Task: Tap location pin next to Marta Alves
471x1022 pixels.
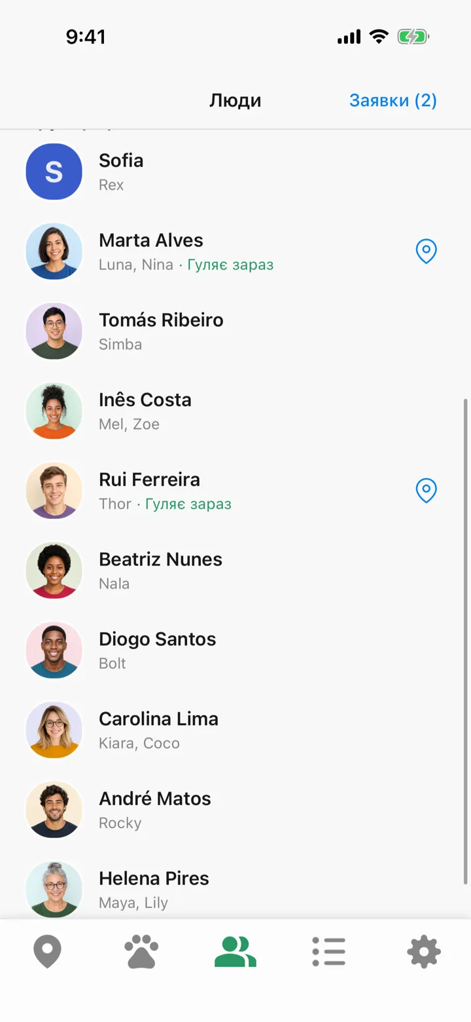Action: coord(427,251)
